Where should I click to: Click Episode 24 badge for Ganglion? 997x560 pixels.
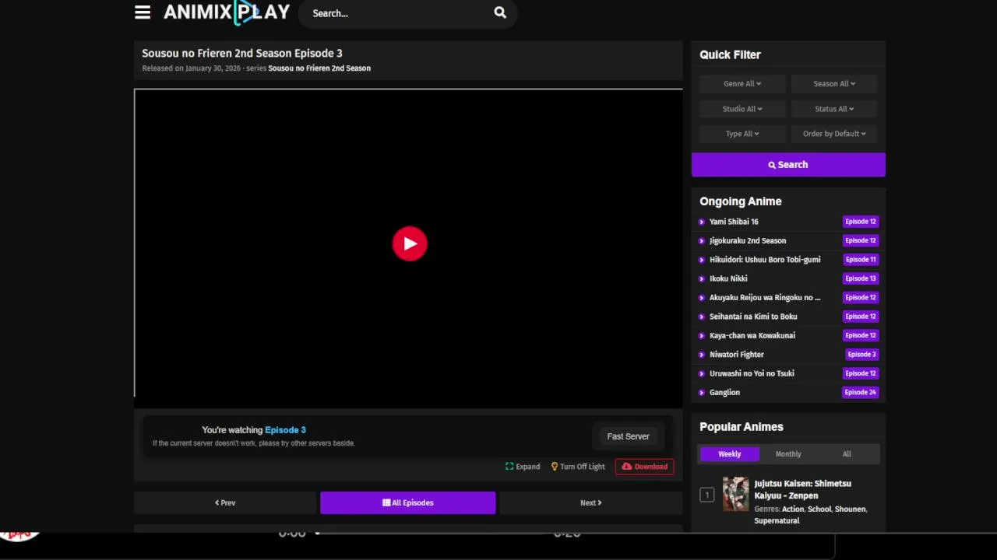coord(861,393)
